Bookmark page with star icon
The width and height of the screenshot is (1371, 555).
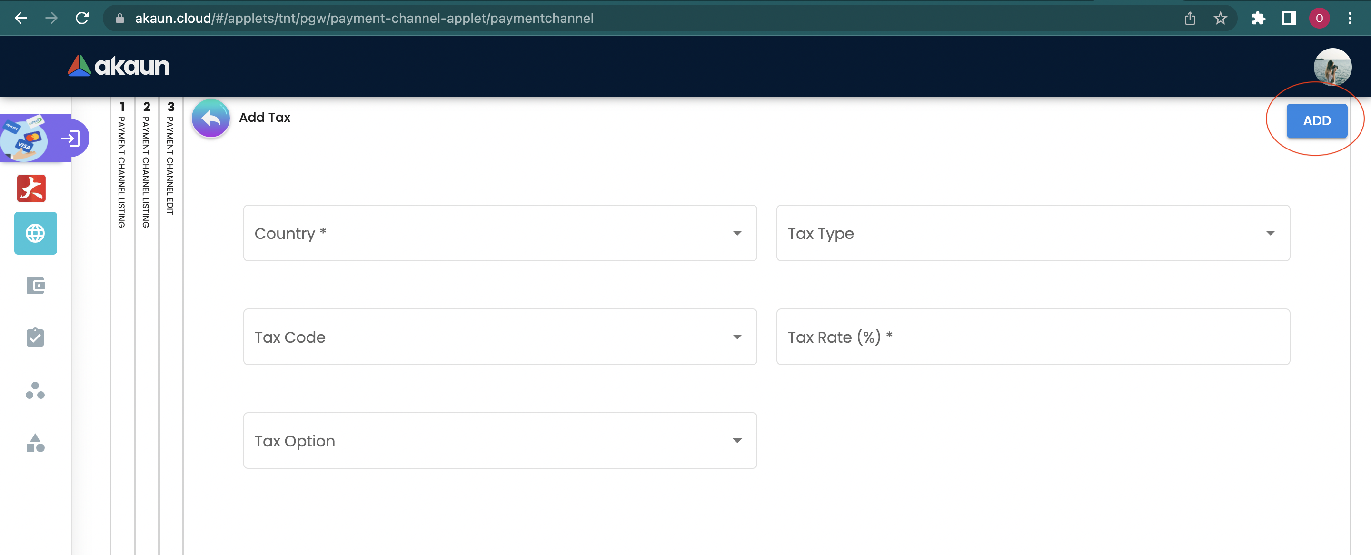(x=1221, y=19)
